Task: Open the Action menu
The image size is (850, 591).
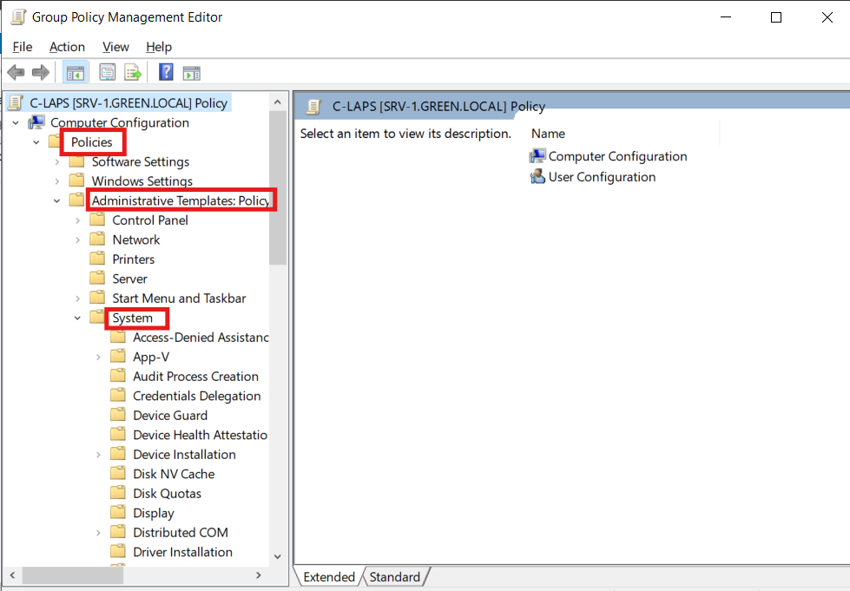Action: click(x=67, y=47)
